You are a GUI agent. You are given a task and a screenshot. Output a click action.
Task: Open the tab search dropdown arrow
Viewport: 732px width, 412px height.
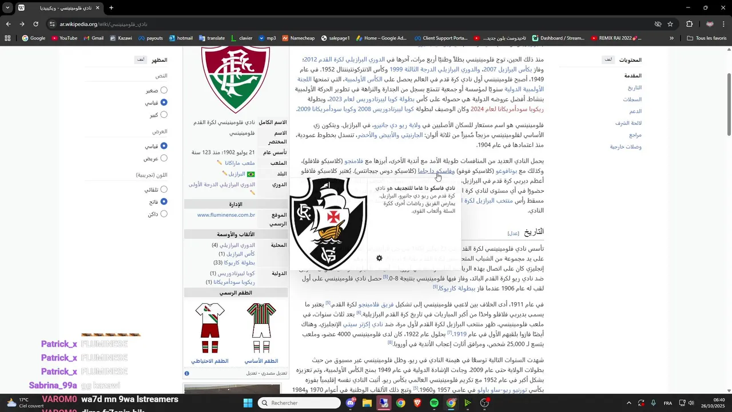[7, 8]
